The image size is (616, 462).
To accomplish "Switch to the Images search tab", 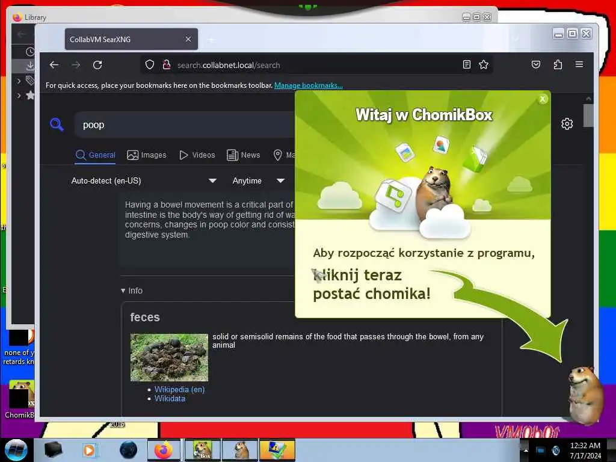I will point(147,155).
